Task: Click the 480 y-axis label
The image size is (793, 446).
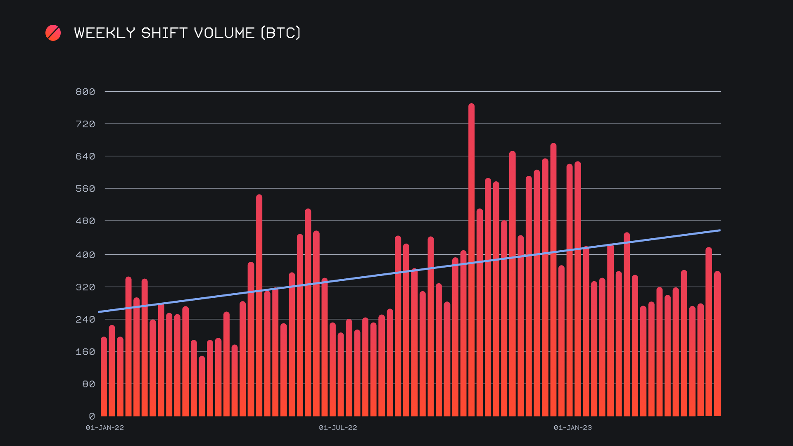Action: (85, 221)
